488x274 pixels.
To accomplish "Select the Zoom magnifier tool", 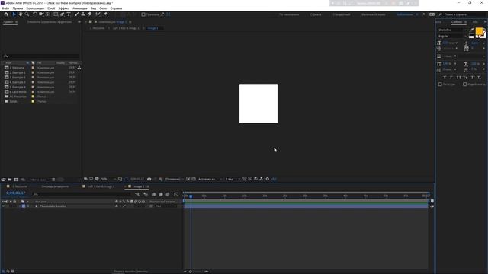I will click(x=27, y=14).
